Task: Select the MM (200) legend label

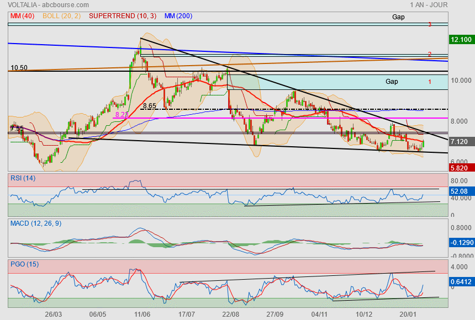Action: [178, 16]
